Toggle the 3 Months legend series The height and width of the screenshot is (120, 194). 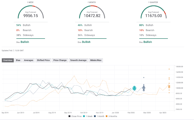(x=111, y=116)
